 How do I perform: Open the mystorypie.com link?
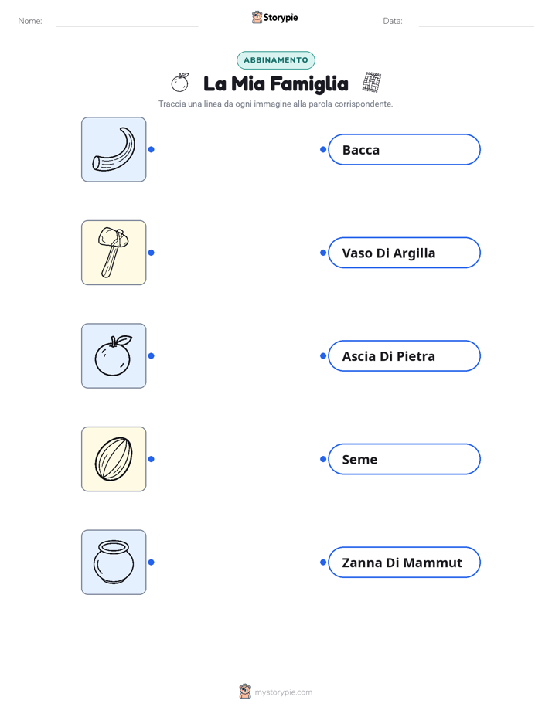[283, 692]
